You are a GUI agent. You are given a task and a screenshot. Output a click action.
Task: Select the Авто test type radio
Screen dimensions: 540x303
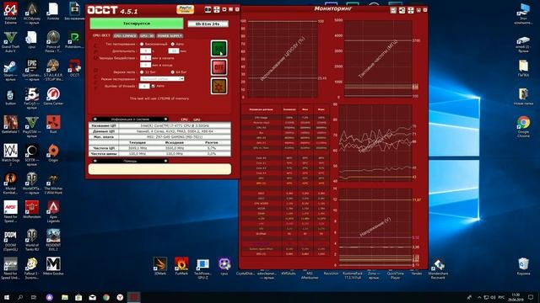[173, 45]
